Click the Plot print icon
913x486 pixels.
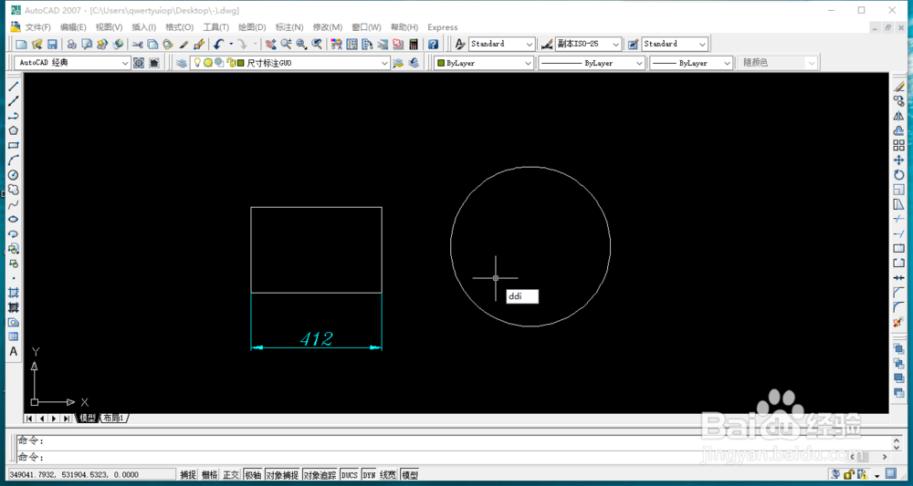pyautogui.click(x=71, y=44)
